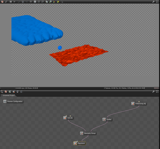Select the Scatter node
Viewport: 160px width, 149px height.
(108, 120)
